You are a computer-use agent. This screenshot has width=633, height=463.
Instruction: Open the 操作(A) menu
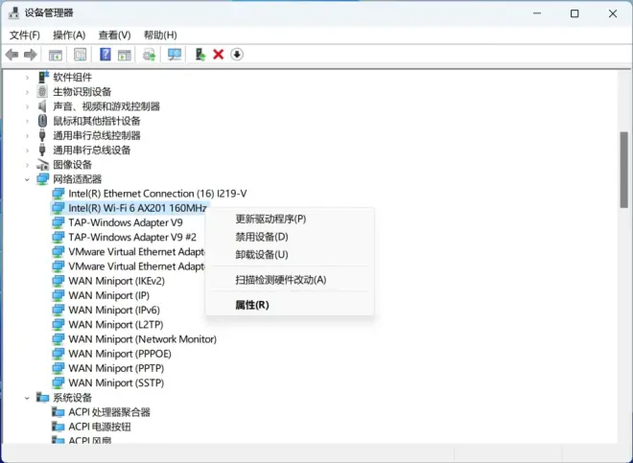(69, 35)
